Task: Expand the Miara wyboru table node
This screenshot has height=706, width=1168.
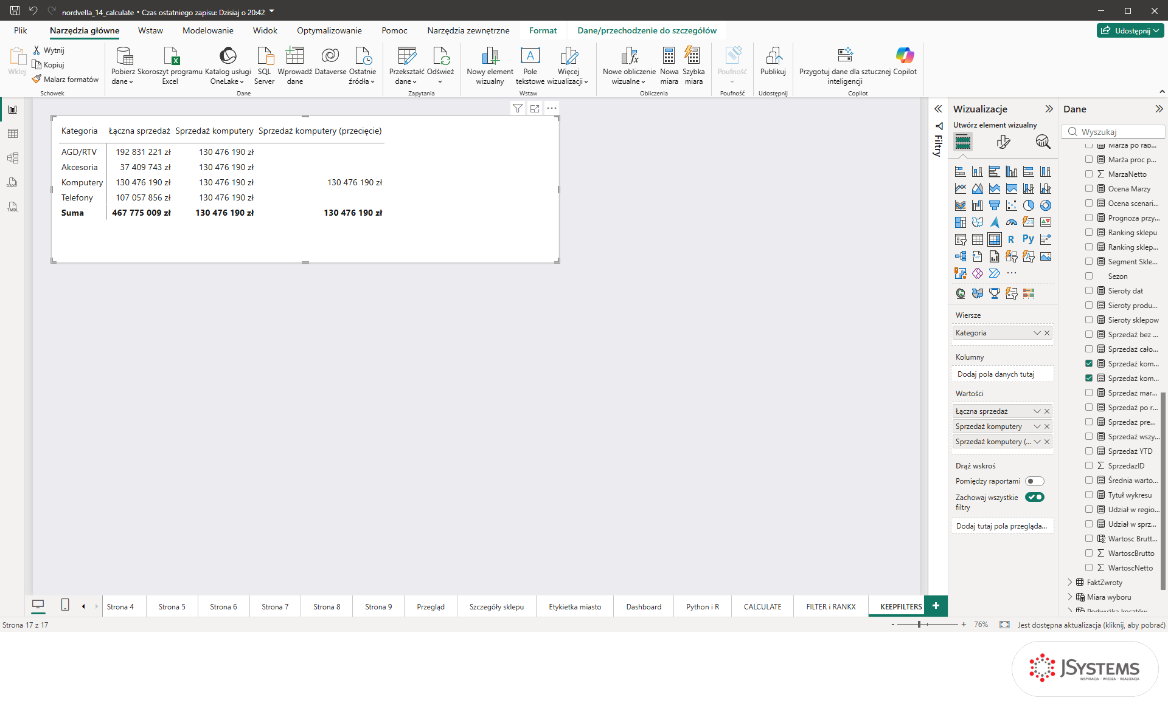Action: (1070, 597)
